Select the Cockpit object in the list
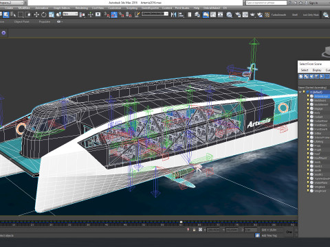The width and height of the screenshot is (330, 247). 318,117
